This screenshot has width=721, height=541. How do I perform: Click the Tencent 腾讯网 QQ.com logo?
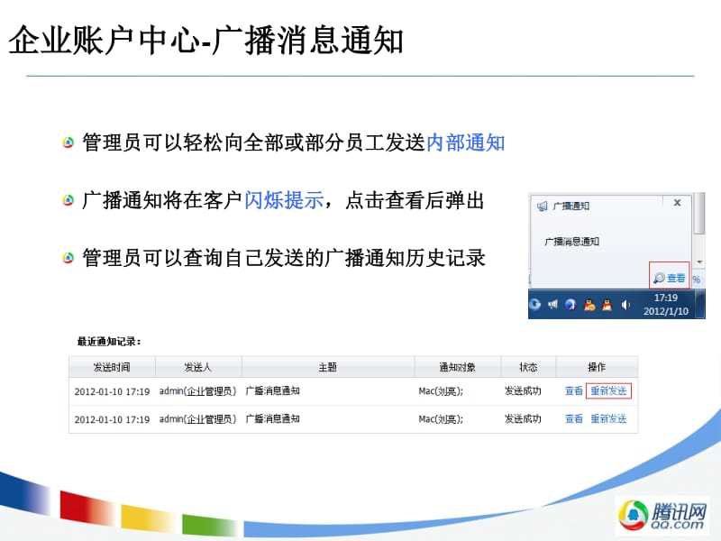662,515
